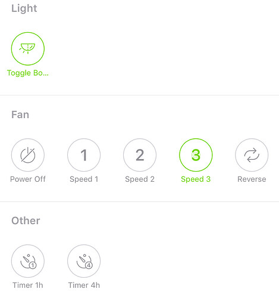
Task: Select the 'Light' section header
Action: 24,8
